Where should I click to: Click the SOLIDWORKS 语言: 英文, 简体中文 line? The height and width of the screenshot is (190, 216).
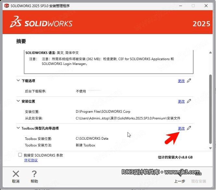[x=52, y=53]
